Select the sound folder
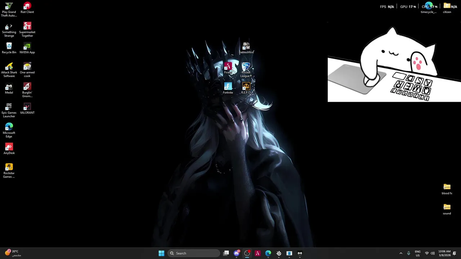Viewport: 461px width, 259px height. click(447, 209)
